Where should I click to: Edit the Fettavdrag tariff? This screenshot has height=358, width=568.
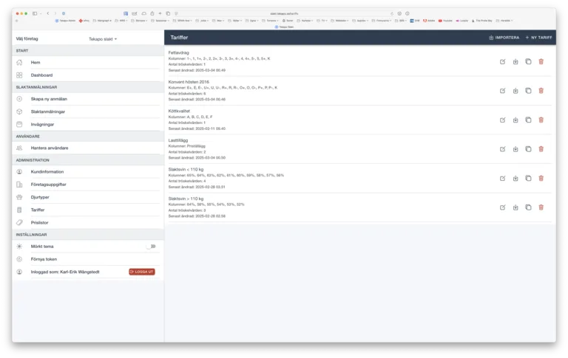click(502, 62)
